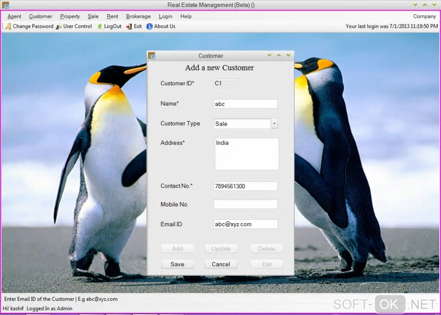441x315 pixels.
Task: Click the 'Contact No.*' label
Action: (176, 186)
